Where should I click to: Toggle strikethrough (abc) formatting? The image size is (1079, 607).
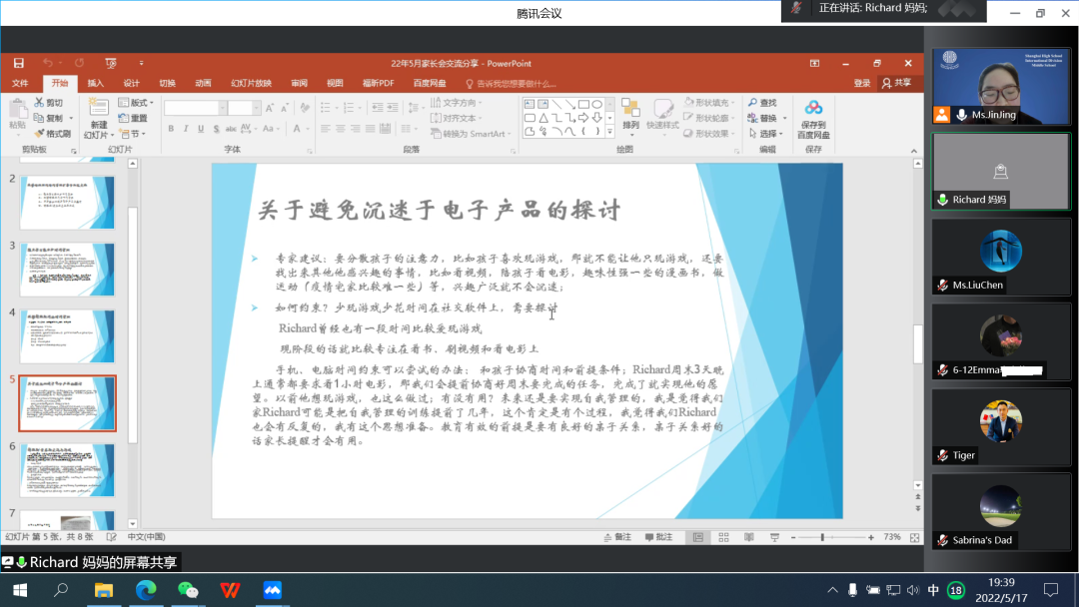tap(231, 129)
